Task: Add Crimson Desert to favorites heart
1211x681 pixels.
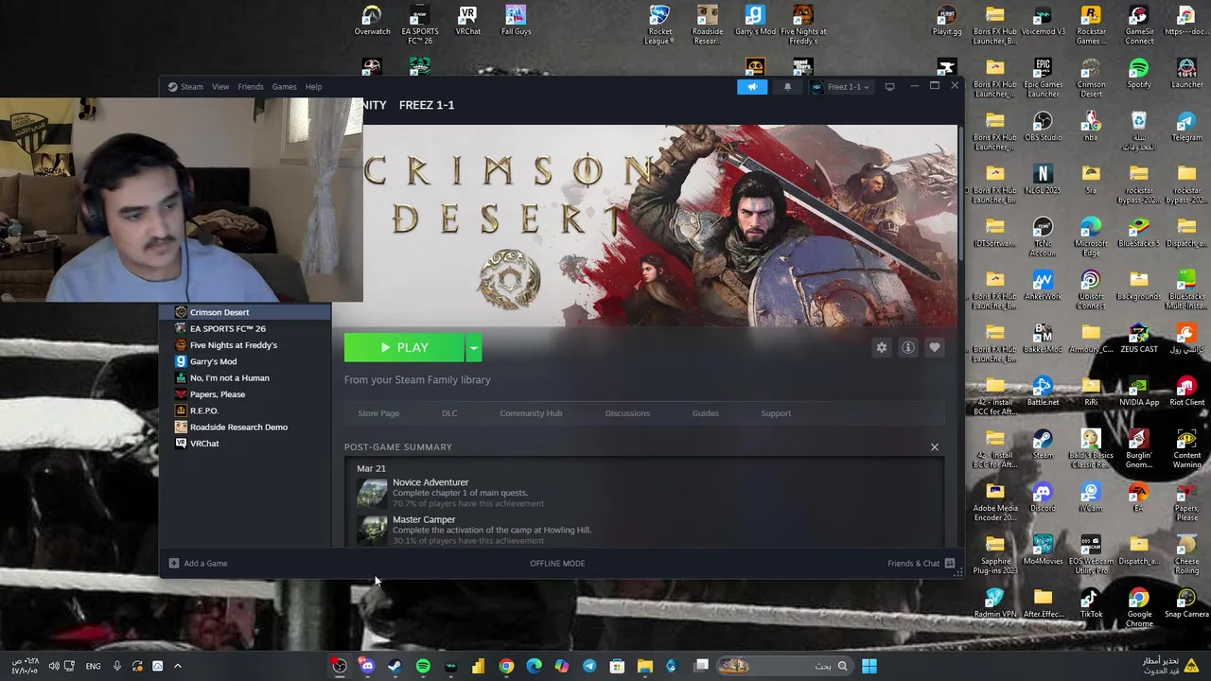Action: tap(935, 348)
